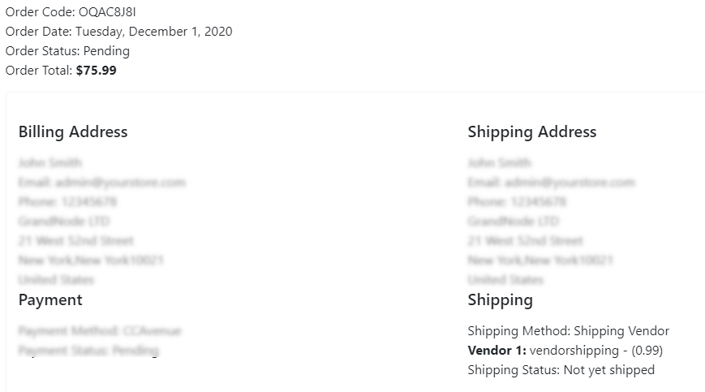Click the Shipping Status: Not yet shipped line
The height and width of the screenshot is (392, 705).
[x=561, y=370]
